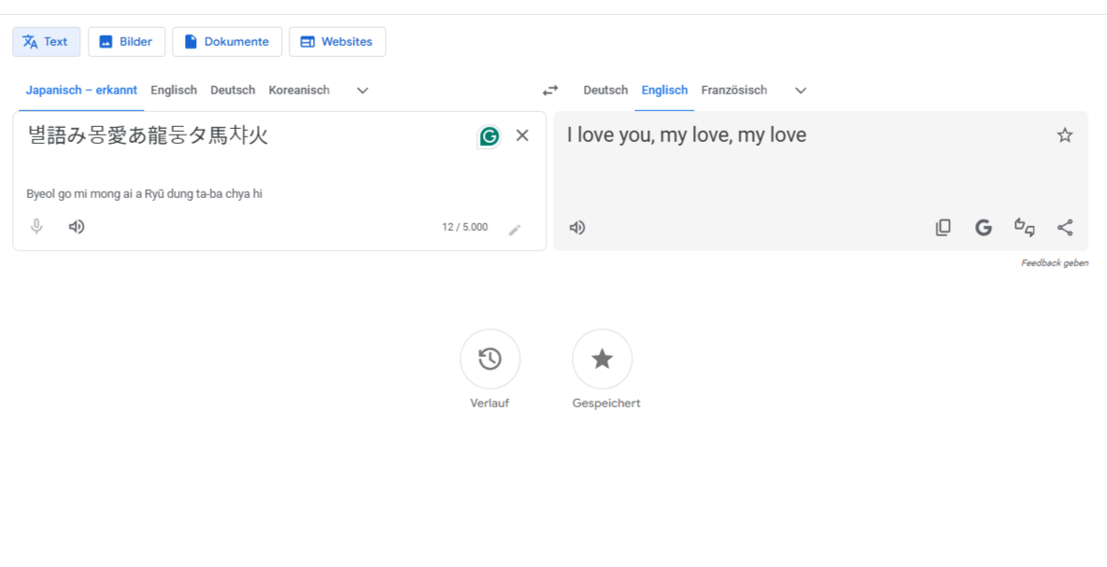Search translation with the Google G icon

[984, 227]
